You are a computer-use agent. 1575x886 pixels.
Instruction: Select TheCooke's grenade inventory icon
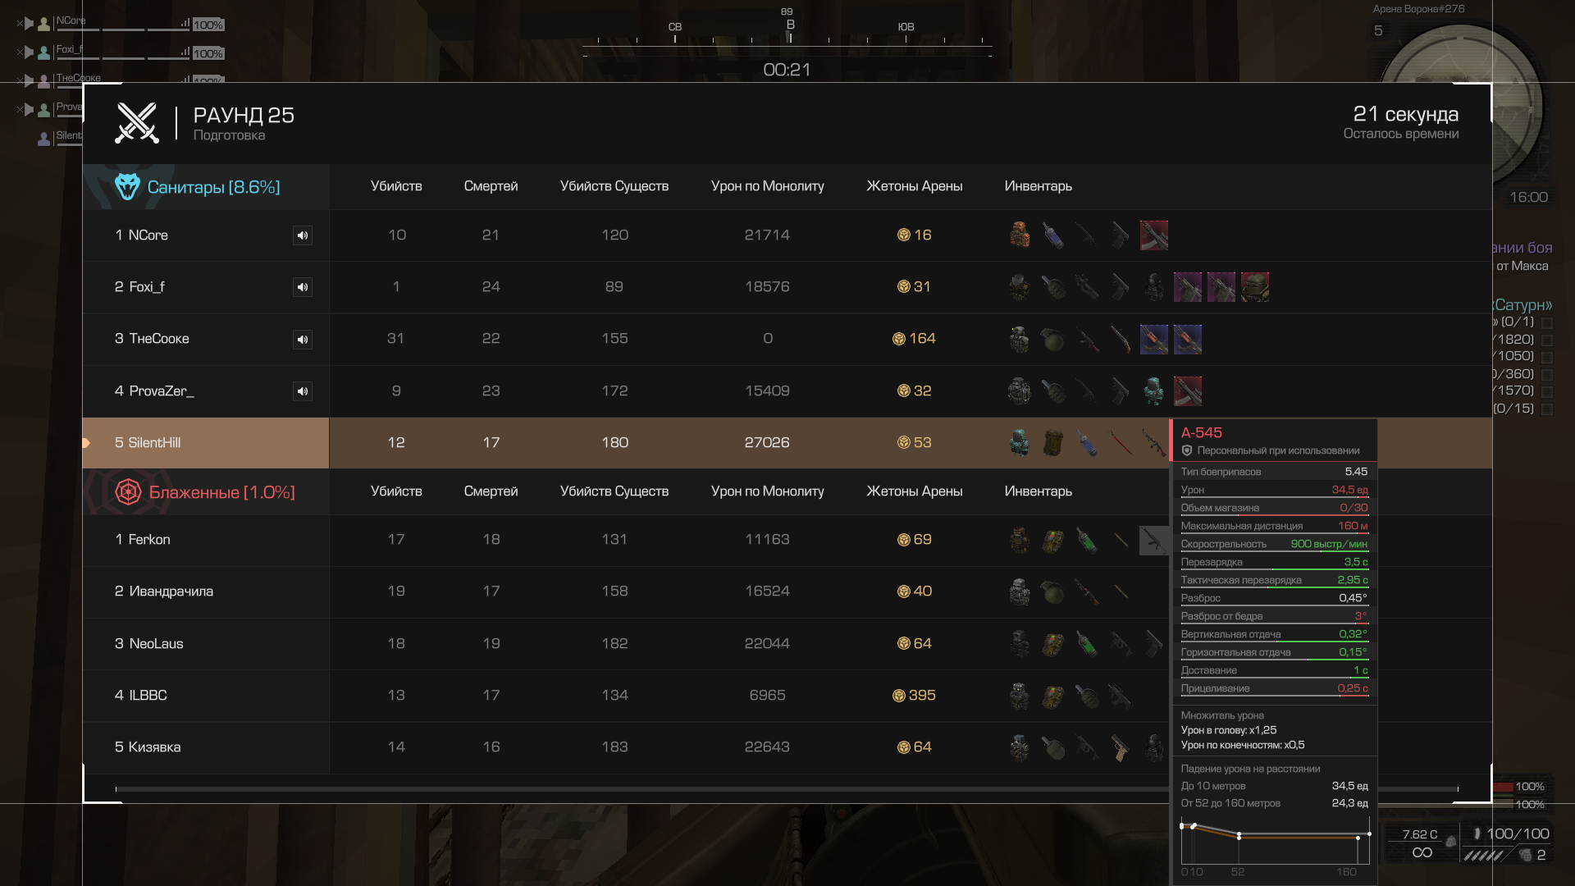pyautogui.click(x=1053, y=339)
